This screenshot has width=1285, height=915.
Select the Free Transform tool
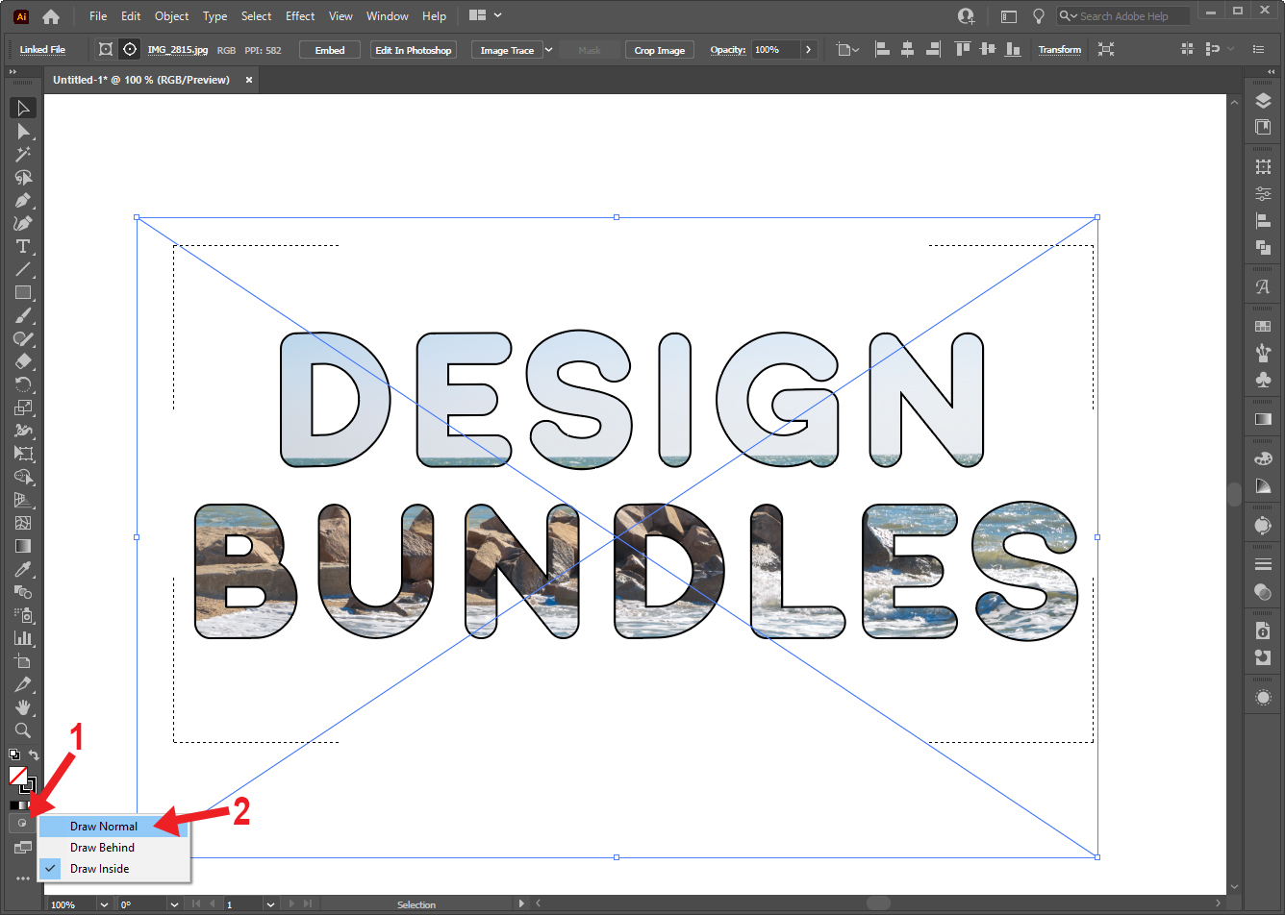pyautogui.click(x=23, y=454)
